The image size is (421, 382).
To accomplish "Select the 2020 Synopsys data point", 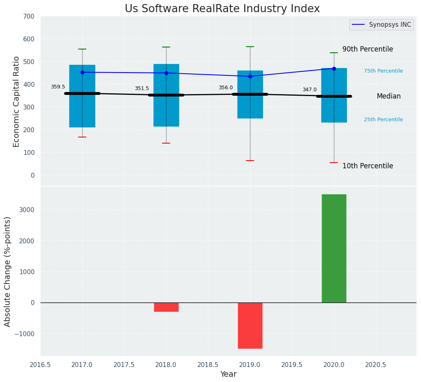I will point(334,69).
